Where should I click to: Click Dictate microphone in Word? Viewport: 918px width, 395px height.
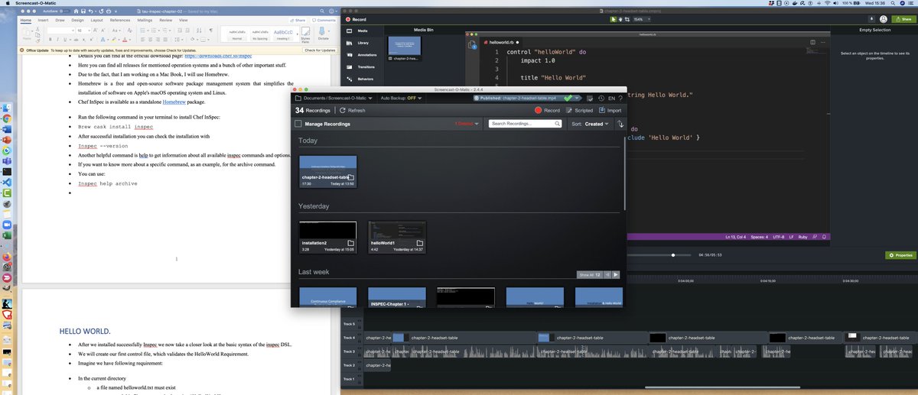(324, 34)
